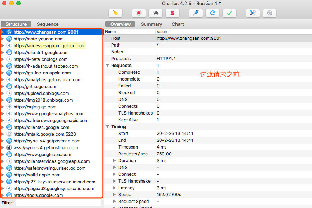Screen dimensions: 312x208
Task: Open Settings via the gear icon
Action: pyautogui.click(x=270, y=13)
